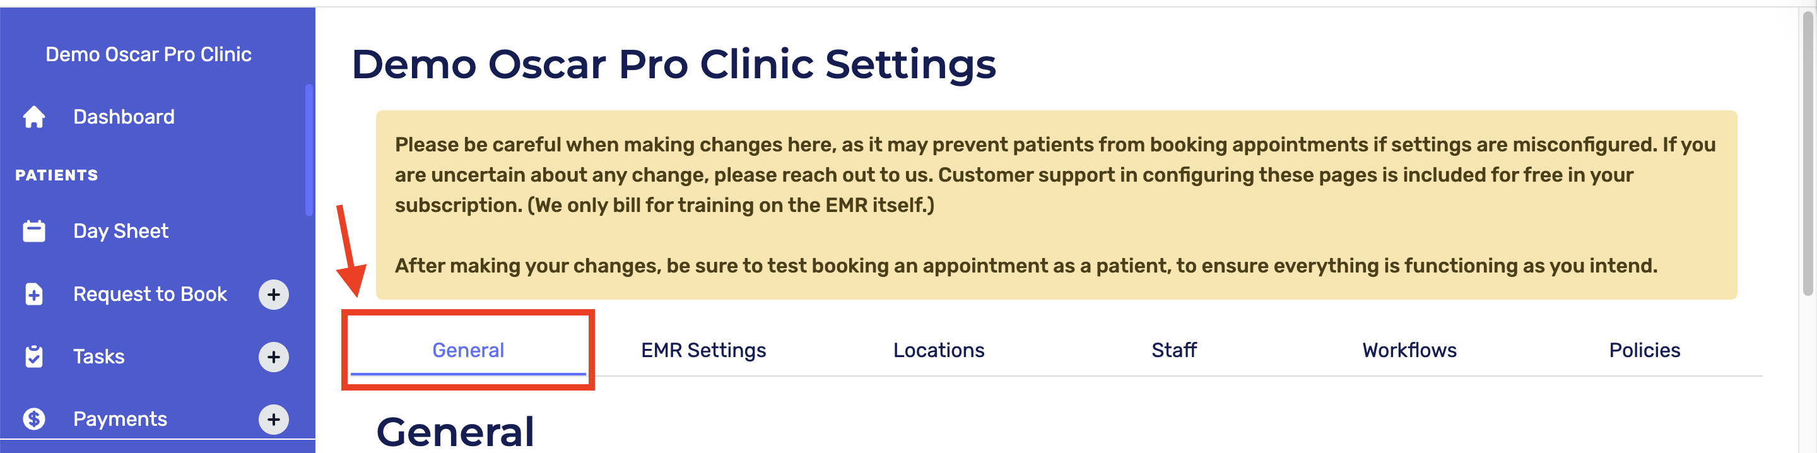Image resolution: width=1817 pixels, height=453 pixels.
Task: Click the Request to Book document icon
Action: pos(34,294)
